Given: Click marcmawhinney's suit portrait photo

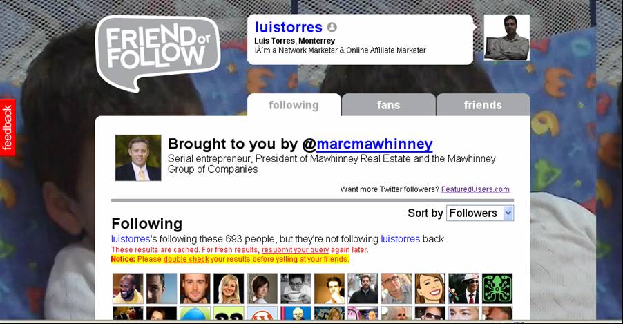Looking at the screenshot, I should pos(138,158).
